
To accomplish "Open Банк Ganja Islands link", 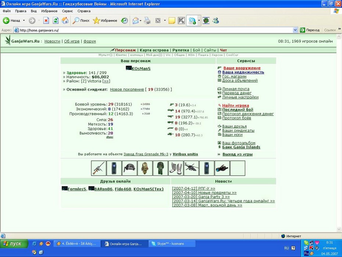I will (x=241, y=147).
